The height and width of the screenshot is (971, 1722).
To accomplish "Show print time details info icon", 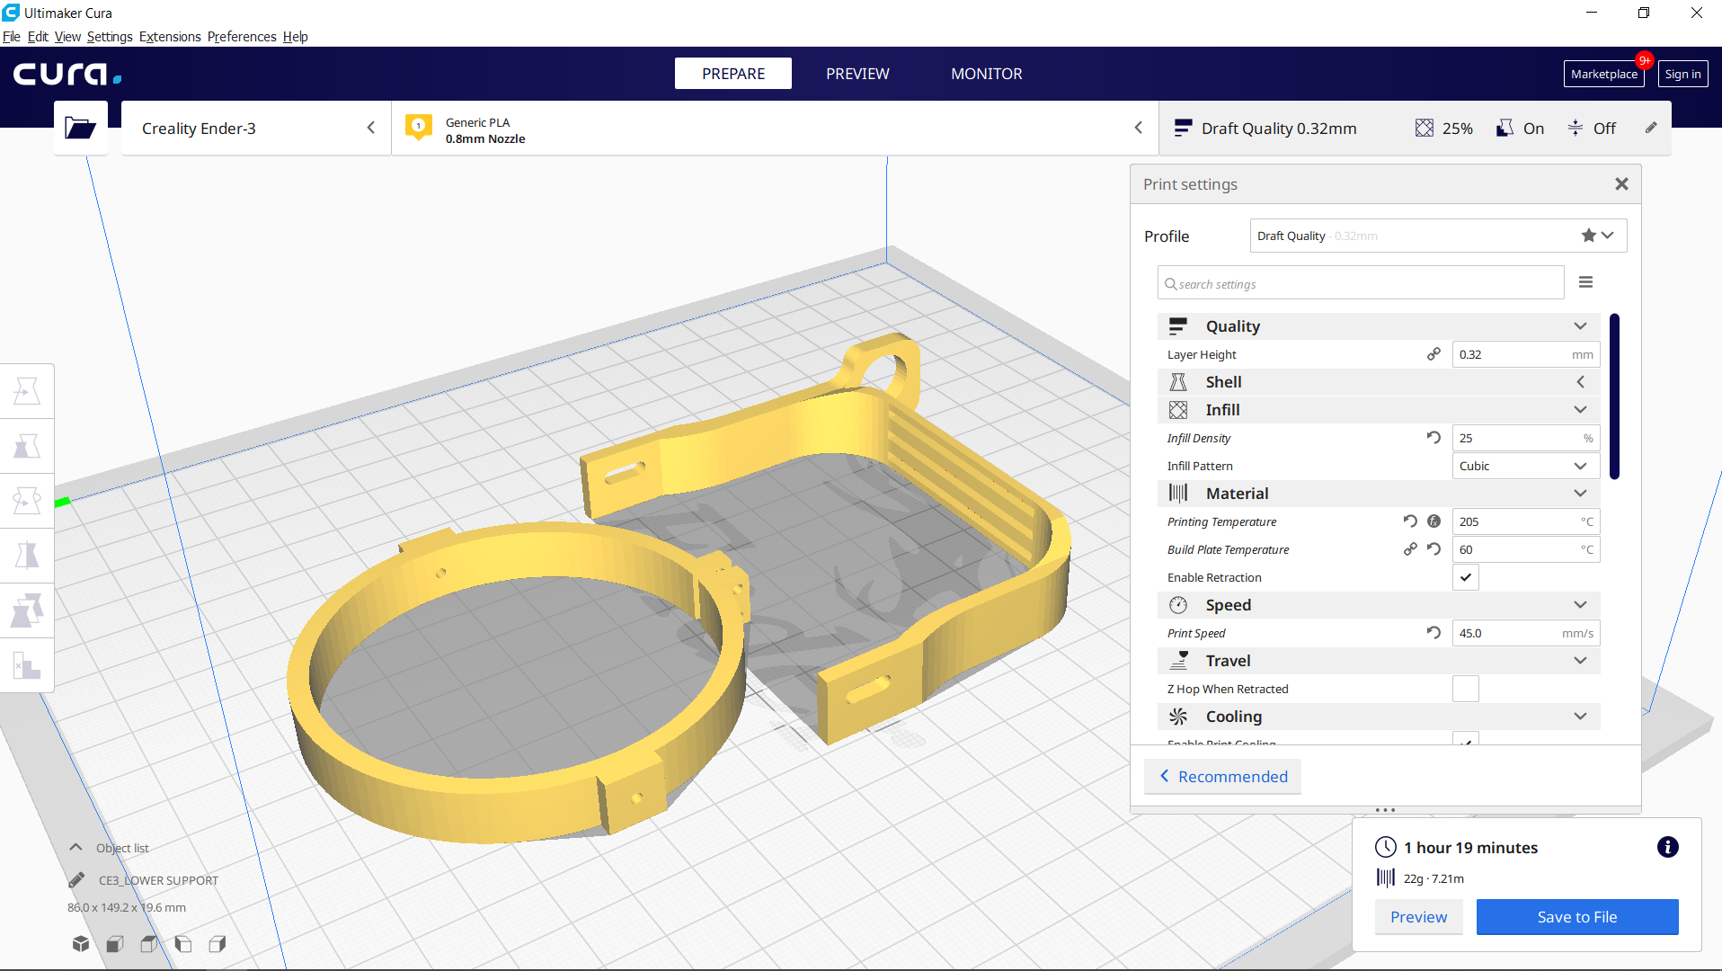I will 1667,847.
